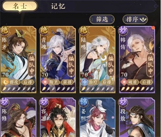
Task: Click the 锦 rarity badge on 姜恒
Action: (83, 101)
